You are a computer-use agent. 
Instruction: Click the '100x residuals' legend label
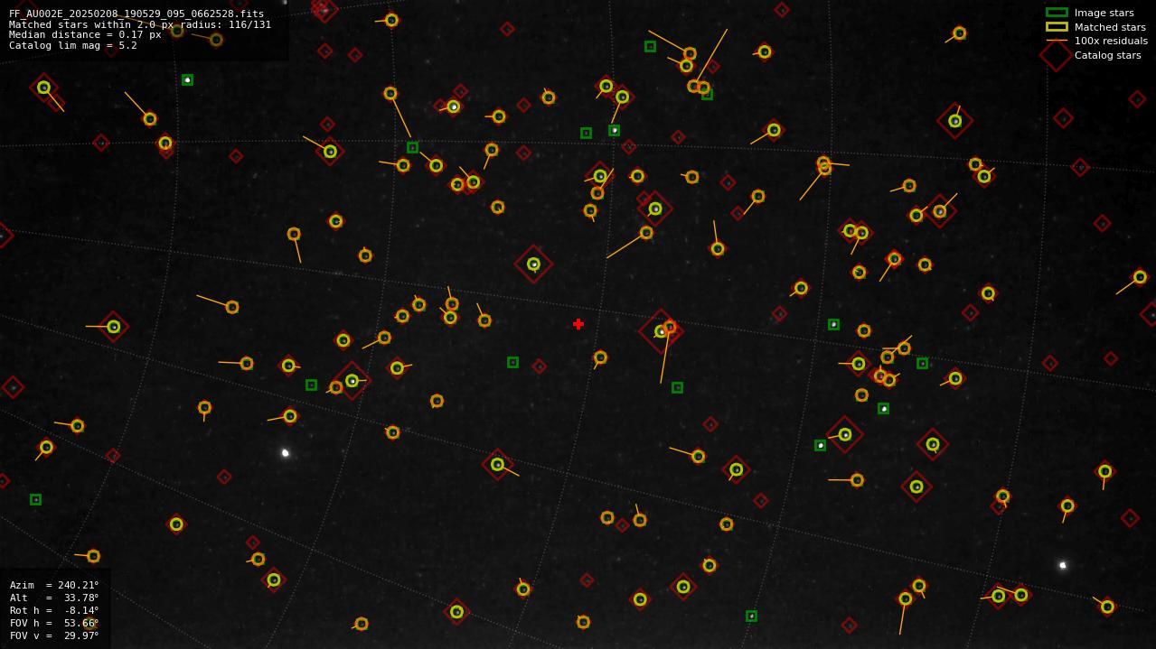[1111, 41]
